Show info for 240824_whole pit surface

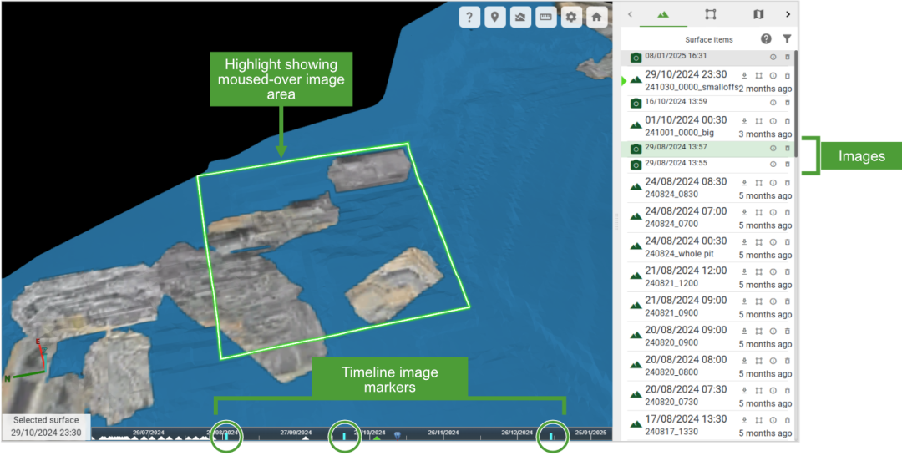(x=773, y=242)
